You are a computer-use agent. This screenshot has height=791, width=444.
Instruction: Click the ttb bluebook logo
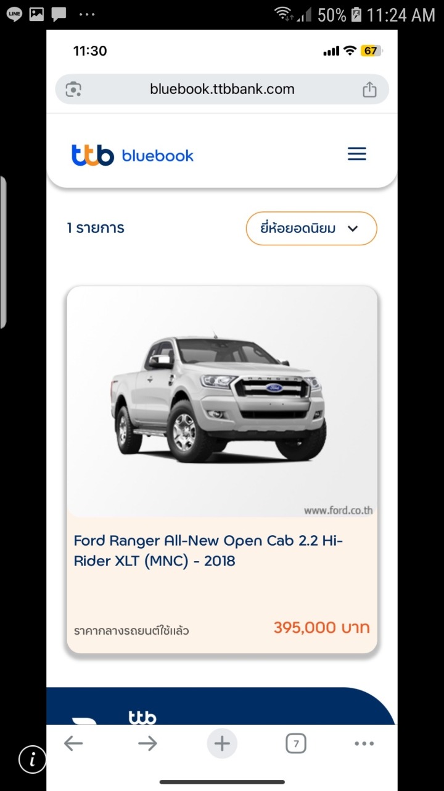coord(133,155)
